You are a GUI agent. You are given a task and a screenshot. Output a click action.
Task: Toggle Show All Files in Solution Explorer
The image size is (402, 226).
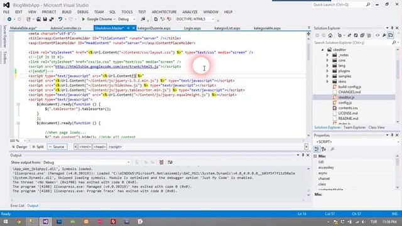tap(369, 35)
